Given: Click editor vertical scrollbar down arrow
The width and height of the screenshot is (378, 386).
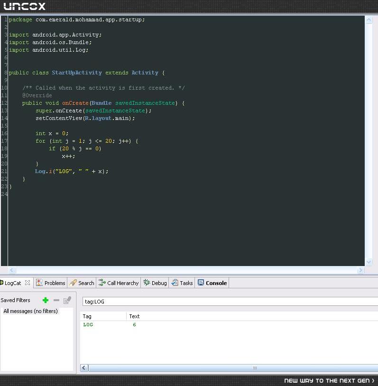Looking at the screenshot, I should [369, 262].
